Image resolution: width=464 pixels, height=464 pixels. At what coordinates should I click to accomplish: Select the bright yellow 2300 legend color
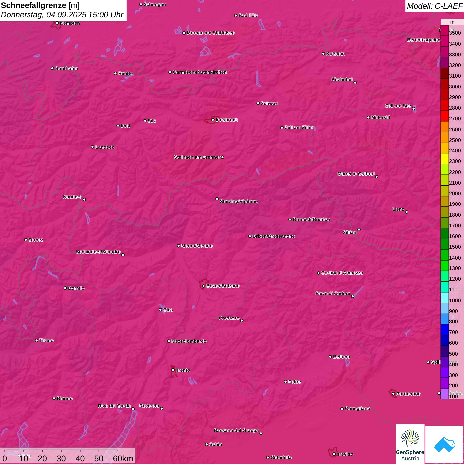click(445, 159)
